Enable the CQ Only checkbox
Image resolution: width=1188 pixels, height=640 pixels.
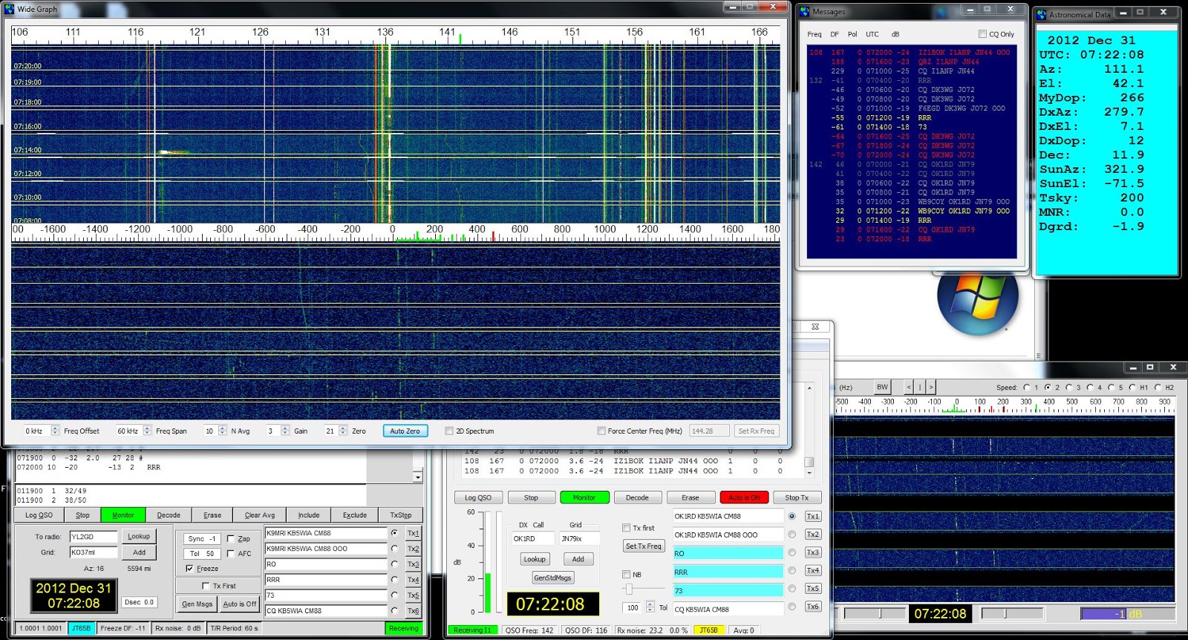(982, 34)
